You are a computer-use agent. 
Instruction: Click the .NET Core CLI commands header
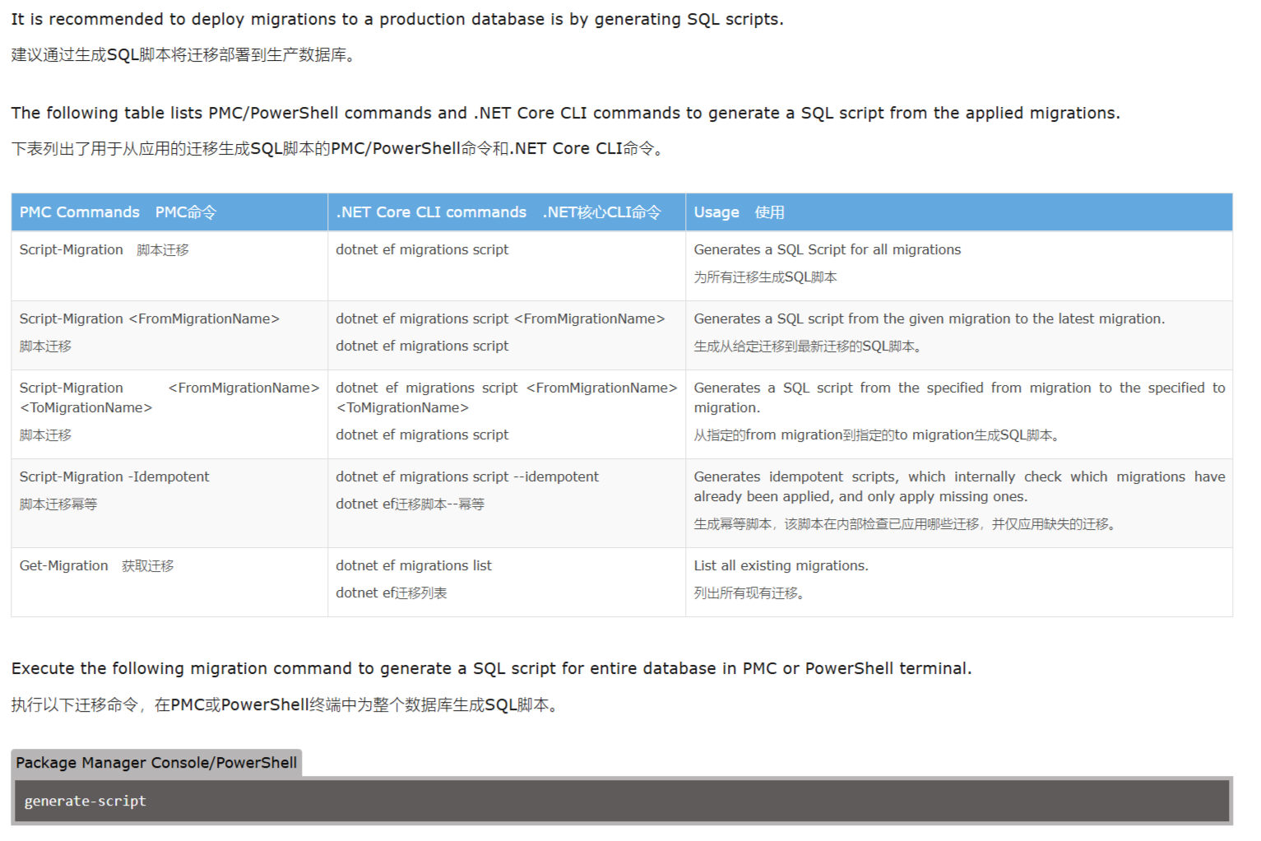coord(507,212)
